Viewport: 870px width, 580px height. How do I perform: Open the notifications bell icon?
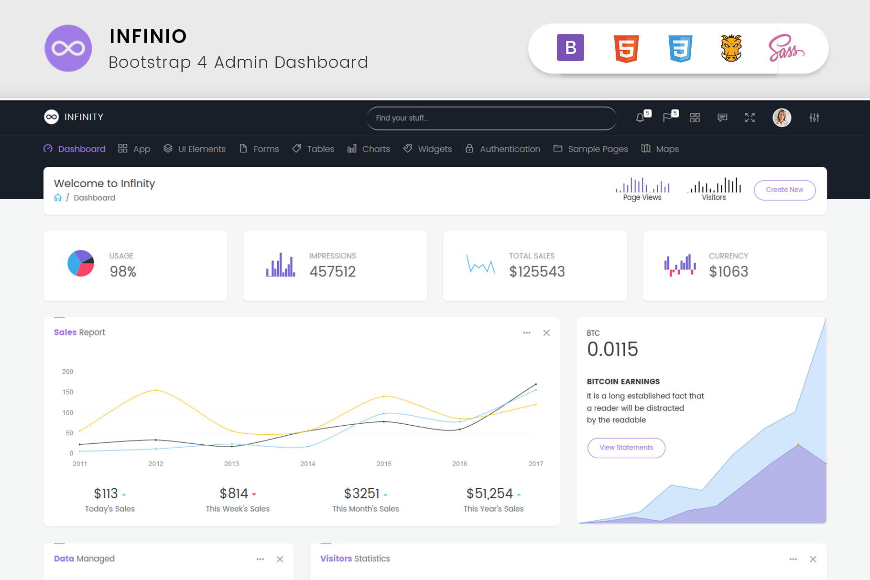pos(640,118)
